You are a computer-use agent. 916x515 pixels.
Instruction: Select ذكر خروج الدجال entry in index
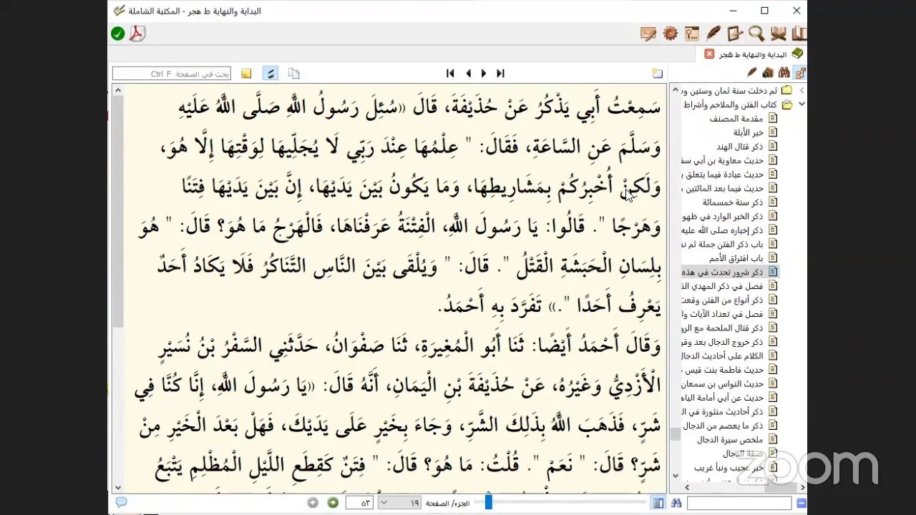723,342
